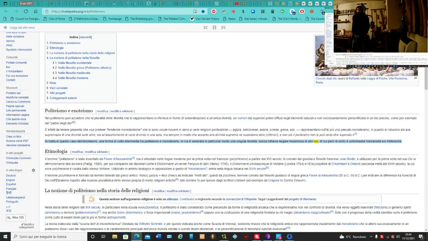Open 'Portale Comunità' in the sidebar
The height and width of the screenshot is (241, 428).
[x=16, y=63]
